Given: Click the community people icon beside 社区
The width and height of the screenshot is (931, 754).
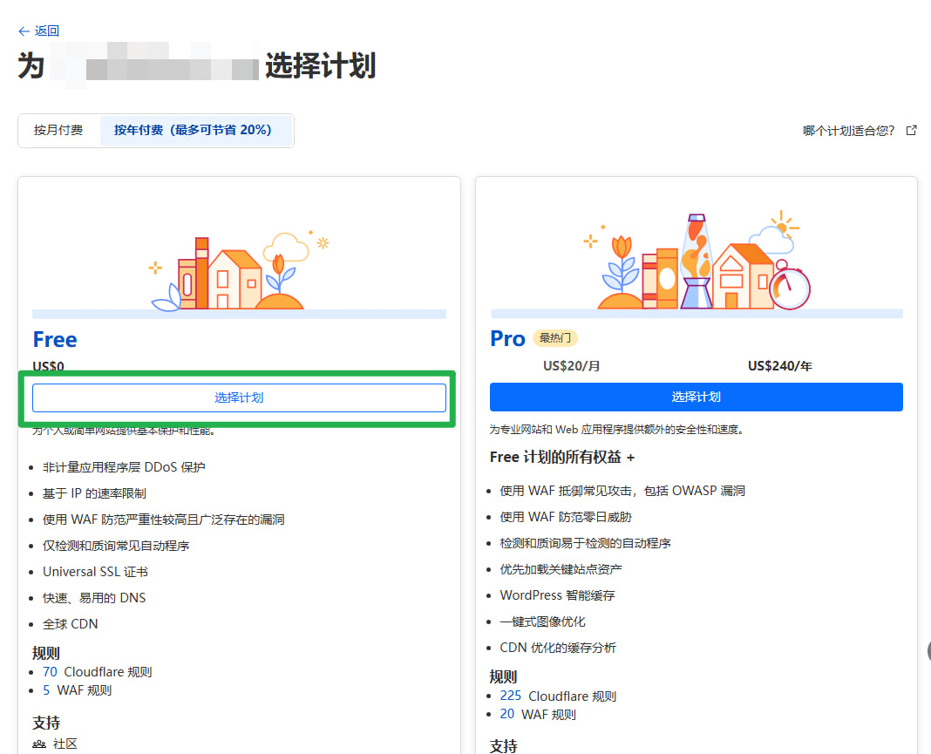Looking at the screenshot, I should point(39,744).
